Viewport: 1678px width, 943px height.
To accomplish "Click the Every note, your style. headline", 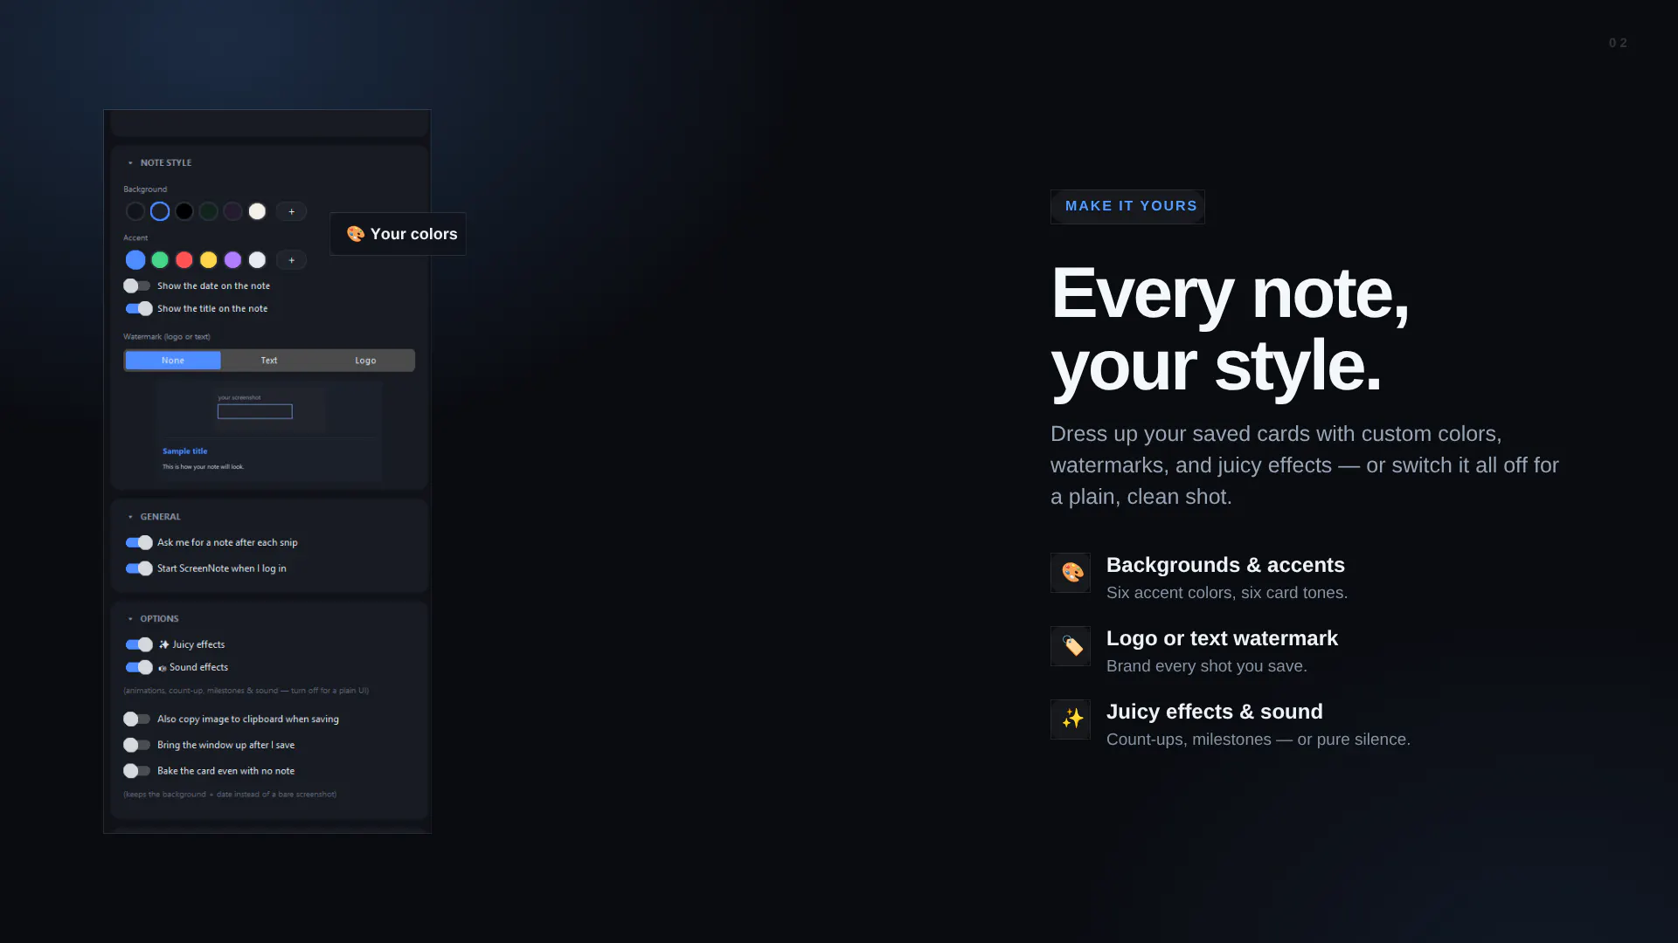I will (x=1230, y=329).
